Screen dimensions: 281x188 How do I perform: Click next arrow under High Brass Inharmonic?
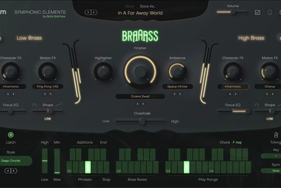[236, 94]
